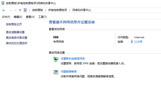This screenshot has height=107, width=161.
Task: Click the 查看基本网络信息并设置连接 heading
Action: [72, 22]
